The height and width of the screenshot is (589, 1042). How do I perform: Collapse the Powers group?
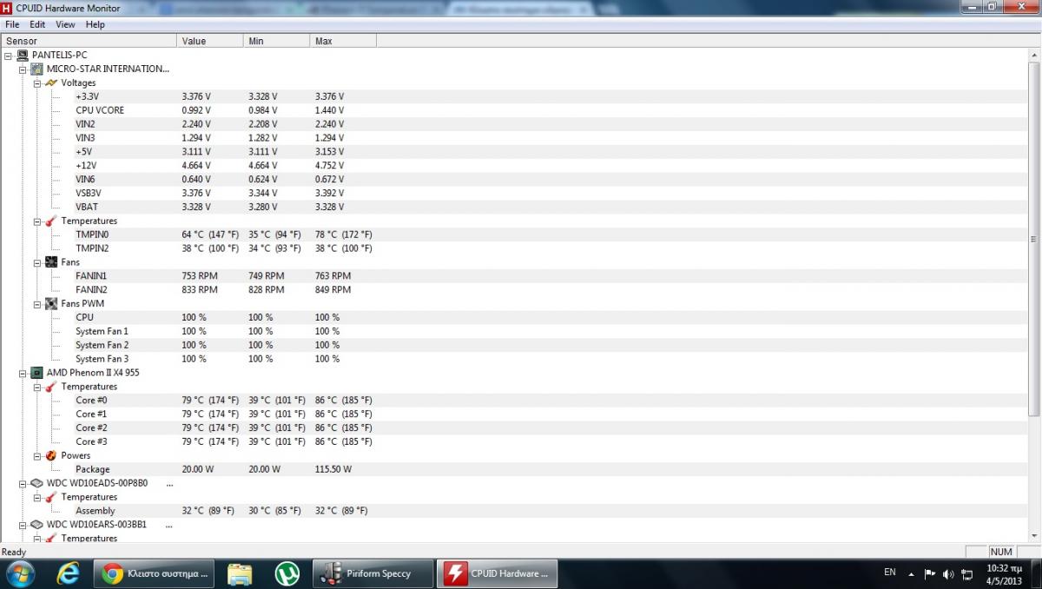[36, 455]
